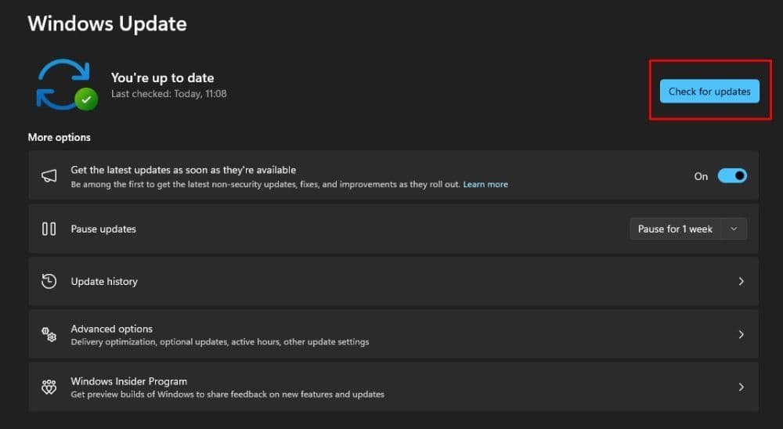
Task: Select the Pause updates label
Action: tap(103, 229)
